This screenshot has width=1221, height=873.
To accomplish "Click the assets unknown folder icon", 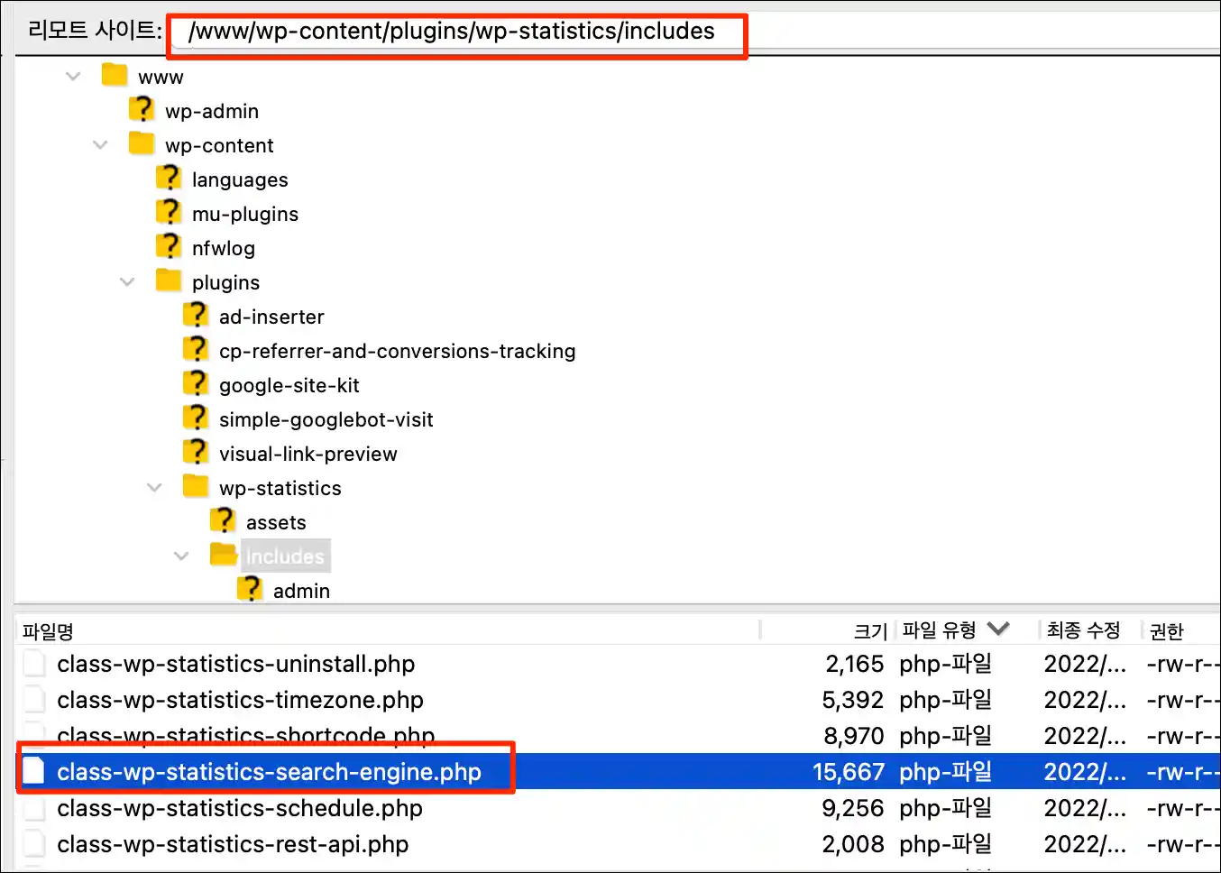I will [223, 520].
